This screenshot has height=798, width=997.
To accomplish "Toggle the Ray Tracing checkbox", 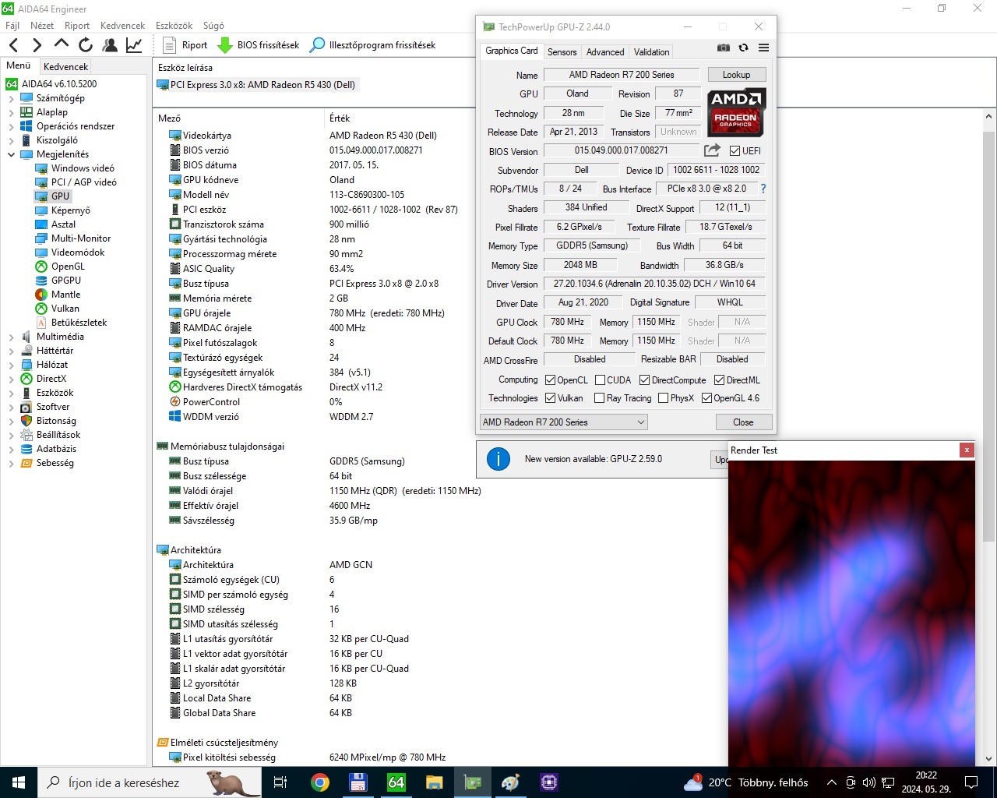I will coord(599,398).
